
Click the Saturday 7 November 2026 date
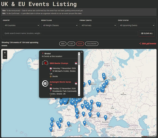(64, 68)
